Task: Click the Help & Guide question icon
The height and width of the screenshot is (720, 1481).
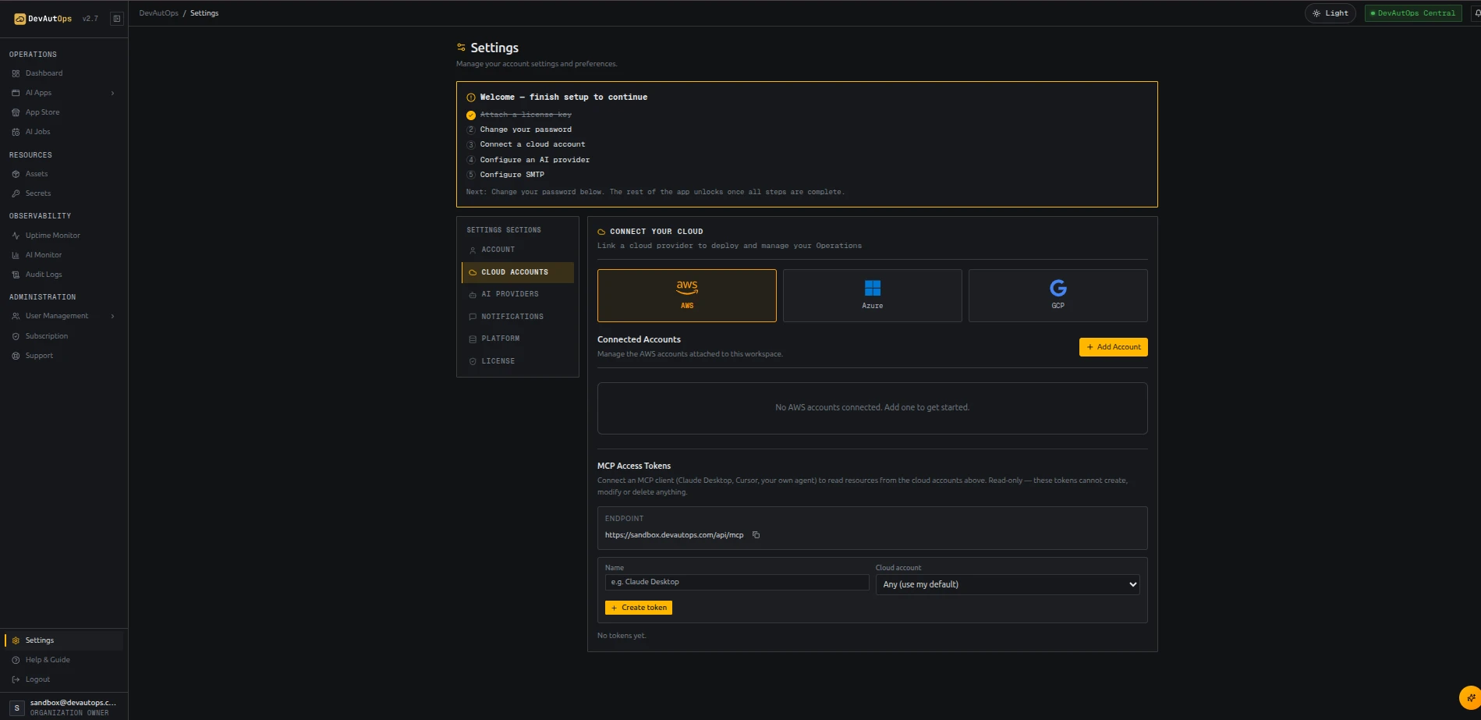Action: [16, 660]
